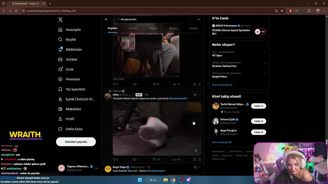This screenshot has width=328, height=184.
Task: Open options for İbrahim Tatlıses'ten trend
Action: click(264, 63)
